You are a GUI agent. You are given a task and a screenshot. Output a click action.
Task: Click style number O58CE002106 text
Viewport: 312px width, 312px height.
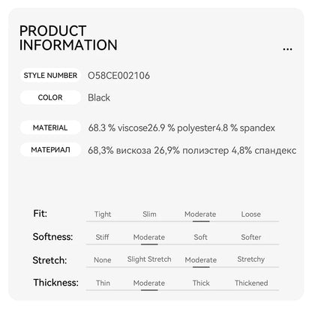(x=118, y=76)
